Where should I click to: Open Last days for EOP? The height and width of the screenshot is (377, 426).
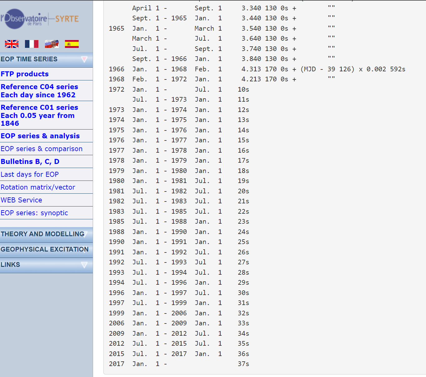pos(30,174)
